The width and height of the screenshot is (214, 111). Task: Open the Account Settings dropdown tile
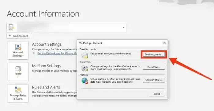point(18,50)
